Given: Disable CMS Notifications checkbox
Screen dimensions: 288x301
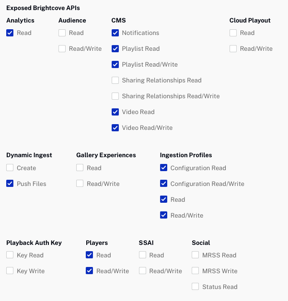Looking at the screenshot, I should [115, 33].
